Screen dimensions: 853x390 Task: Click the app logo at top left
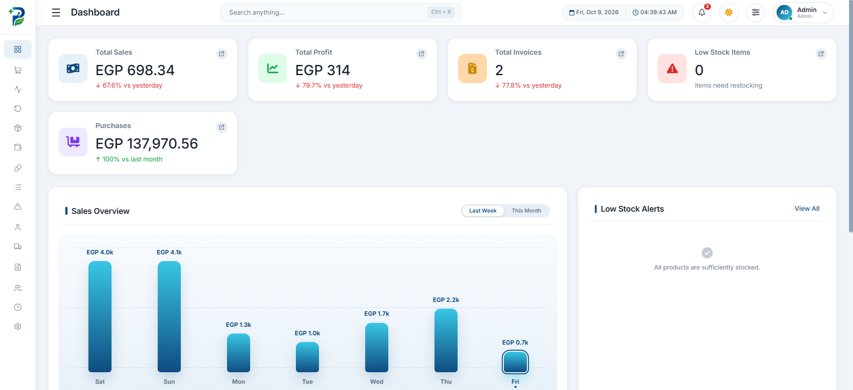(x=17, y=16)
